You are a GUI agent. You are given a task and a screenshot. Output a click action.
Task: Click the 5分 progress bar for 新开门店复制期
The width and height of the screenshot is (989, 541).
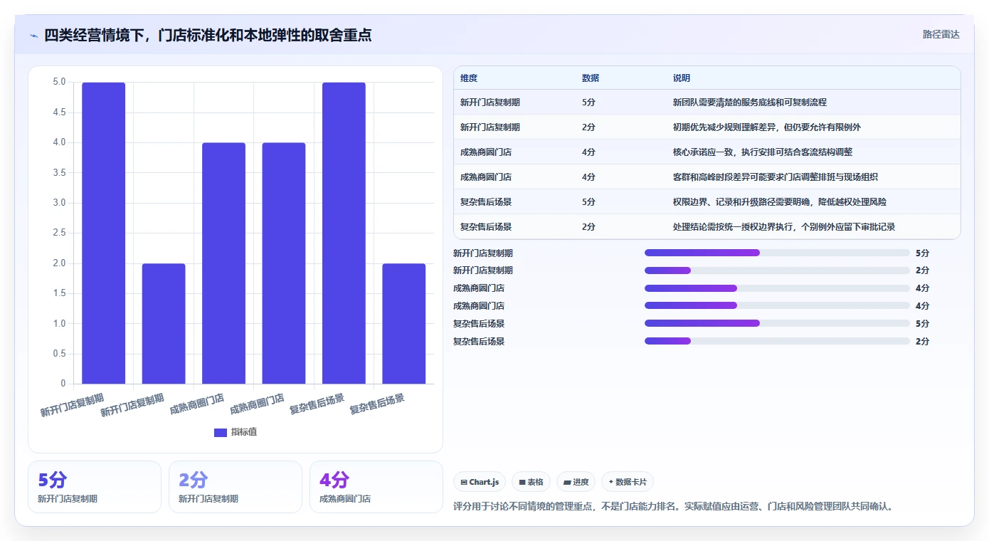[777, 253]
